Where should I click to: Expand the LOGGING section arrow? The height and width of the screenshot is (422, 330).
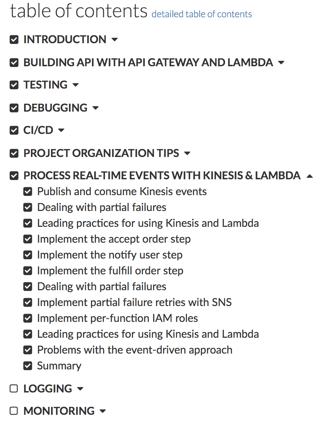tap(81, 389)
